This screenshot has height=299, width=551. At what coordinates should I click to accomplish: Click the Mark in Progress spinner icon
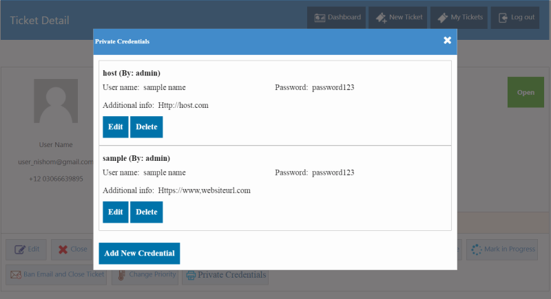tap(477, 250)
